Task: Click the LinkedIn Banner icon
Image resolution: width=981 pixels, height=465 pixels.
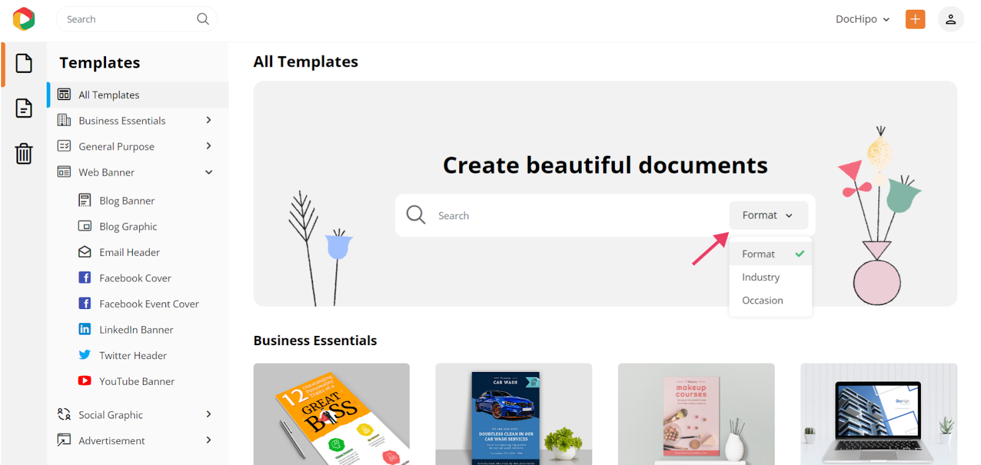Action: point(85,329)
